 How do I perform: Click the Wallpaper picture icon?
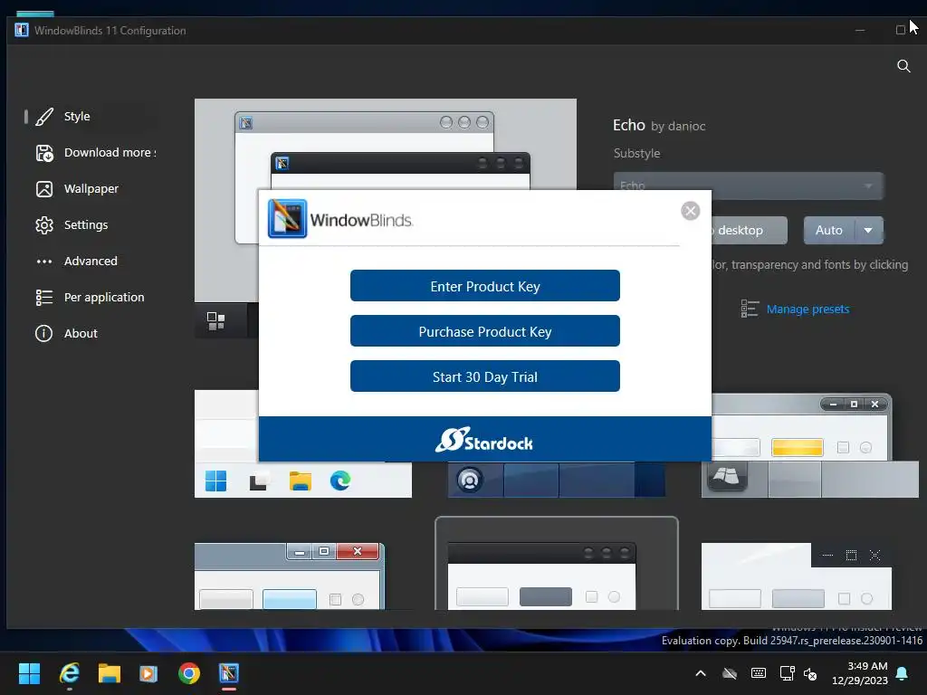[44, 189]
